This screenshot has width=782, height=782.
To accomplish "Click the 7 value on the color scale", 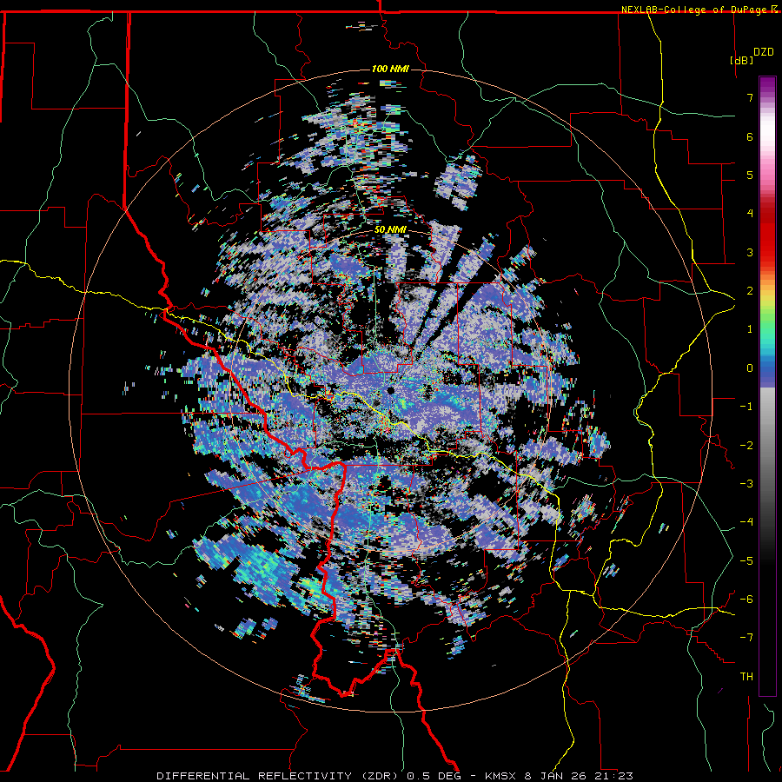I will (750, 97).
